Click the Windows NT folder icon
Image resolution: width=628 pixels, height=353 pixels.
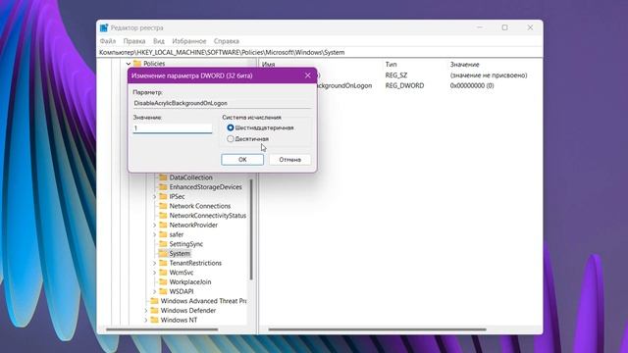point(154,320)
